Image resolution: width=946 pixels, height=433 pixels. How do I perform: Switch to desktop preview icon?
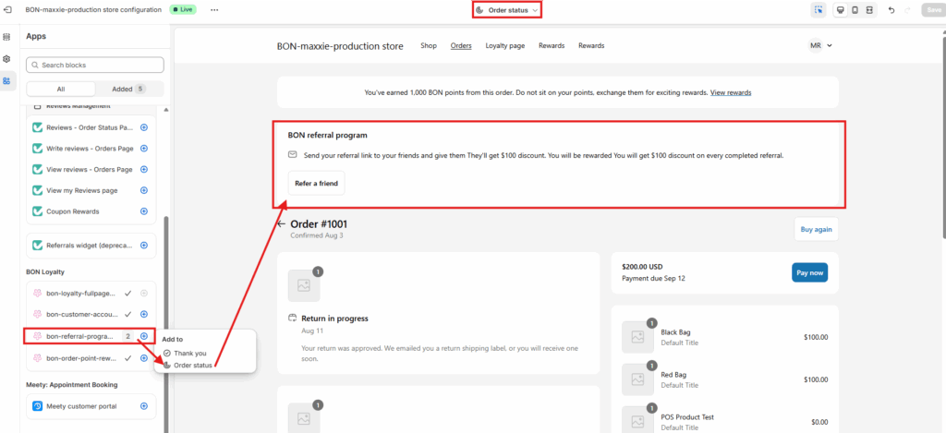click(840, 9)
